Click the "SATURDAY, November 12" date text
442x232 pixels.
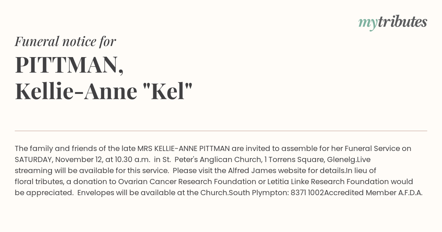click(55, 159)
